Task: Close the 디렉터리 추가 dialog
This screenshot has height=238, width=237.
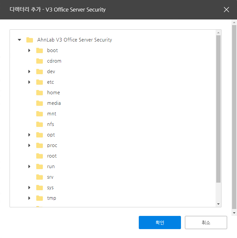Action: pos(226,10)
